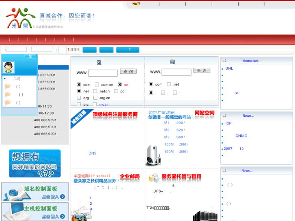Screen dimensions: 295x221
Task: Click 查询 button in right domain search
Action: 202,70
